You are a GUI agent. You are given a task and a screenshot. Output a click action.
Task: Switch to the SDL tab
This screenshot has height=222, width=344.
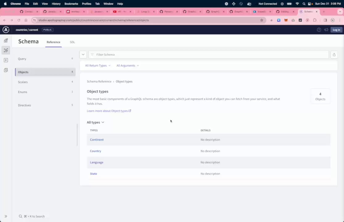coord(72,42)
